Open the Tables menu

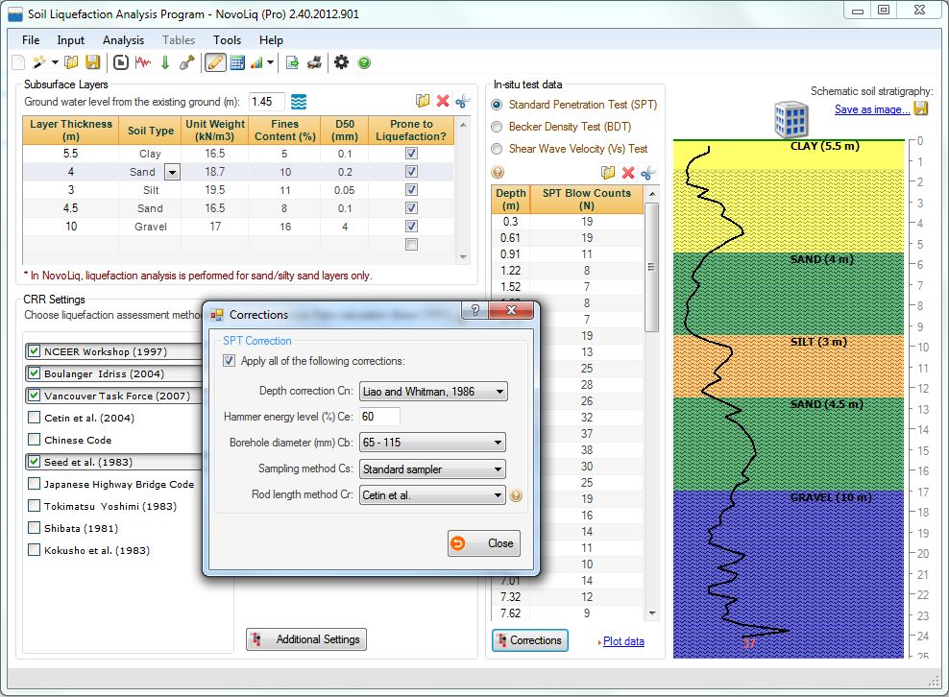coord(179,40)
